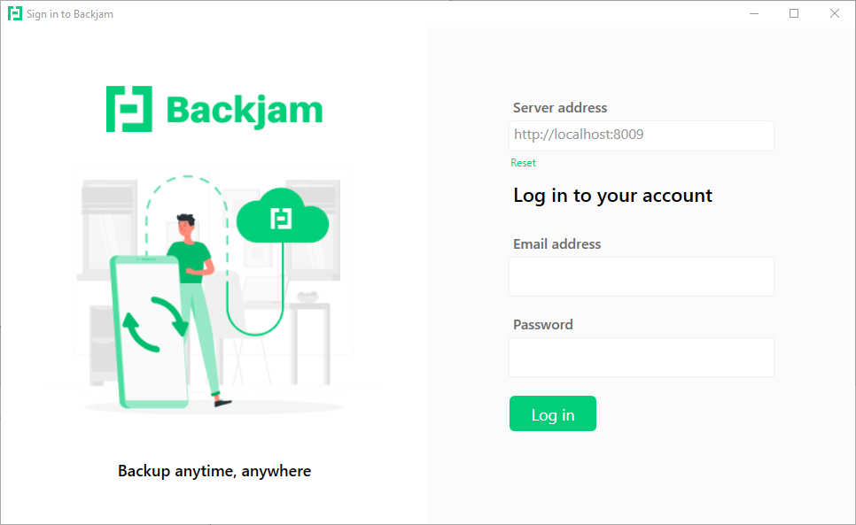Screen dimensions: 856x525
Task: Click the Email address label
Action: (556, 243)
